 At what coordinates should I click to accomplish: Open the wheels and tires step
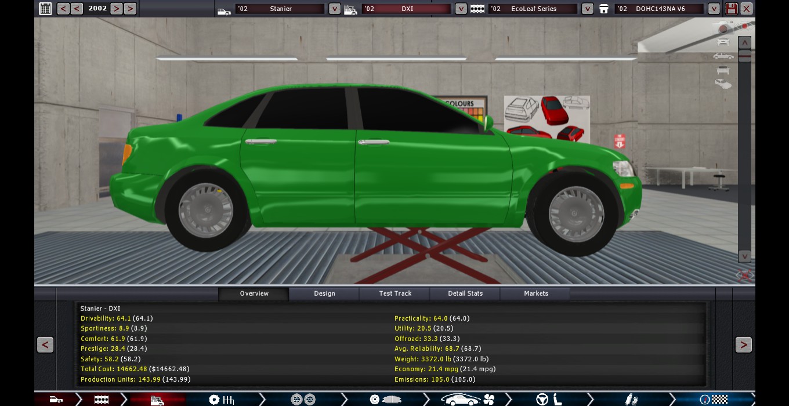pyautogui.click(x=303, y=400)
